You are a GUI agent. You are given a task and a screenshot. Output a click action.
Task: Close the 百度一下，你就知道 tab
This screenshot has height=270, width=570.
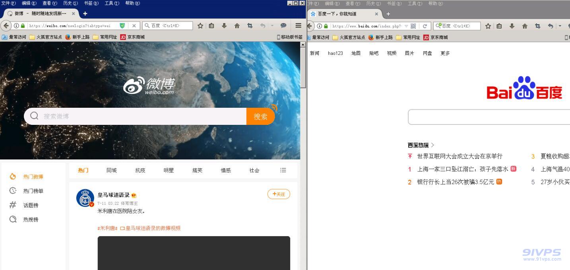376,14
